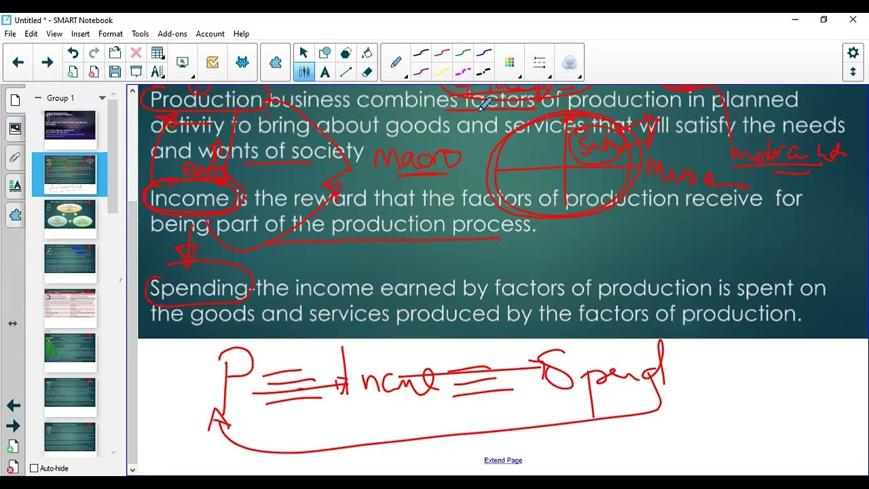Screen dimensions: 869x489
Task: Open the color palette dropdown
Action: 510,62
